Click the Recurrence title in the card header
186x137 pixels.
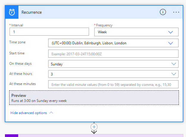pos(32,12)
